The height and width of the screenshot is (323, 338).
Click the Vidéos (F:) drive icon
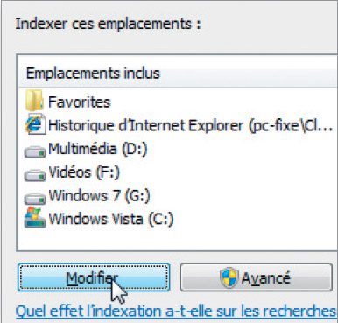35,174
